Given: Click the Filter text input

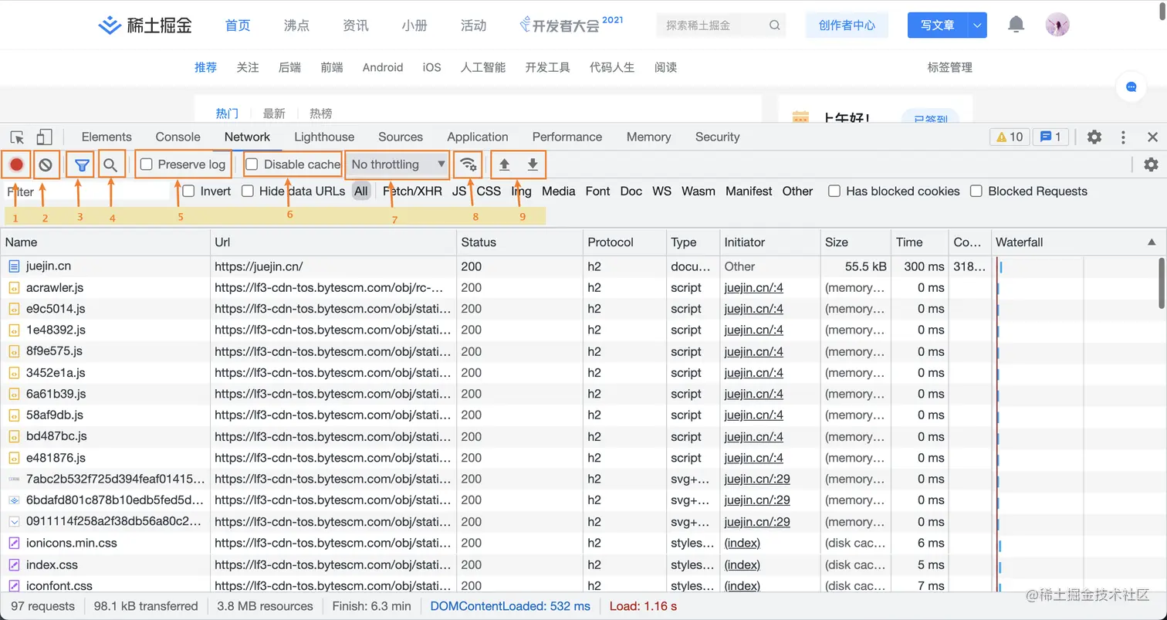Looking at the screenshot, I should point(86,191).
